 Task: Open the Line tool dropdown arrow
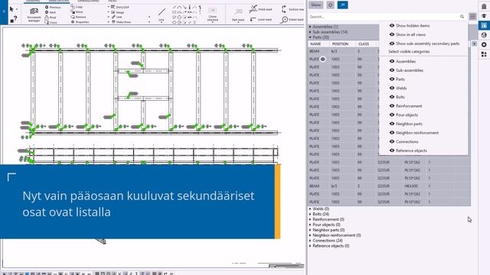click(162, 22)
